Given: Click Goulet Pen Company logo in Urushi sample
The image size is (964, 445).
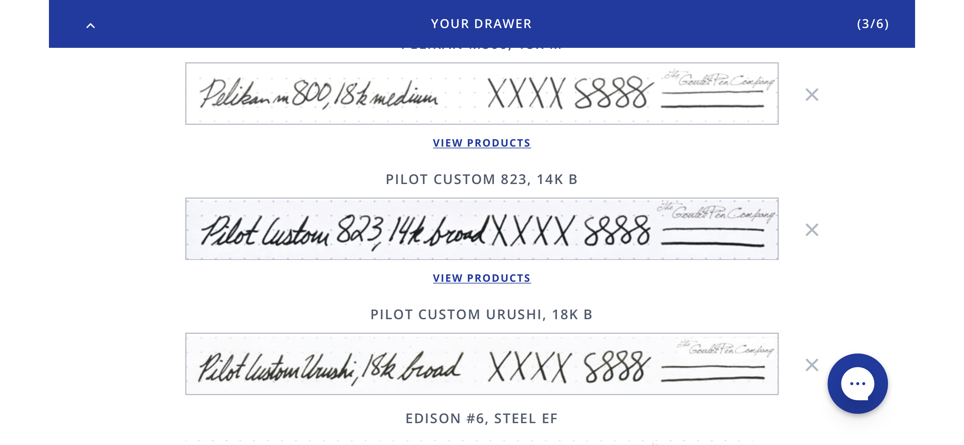Looking at the screenshot, I should click(725, 348).
